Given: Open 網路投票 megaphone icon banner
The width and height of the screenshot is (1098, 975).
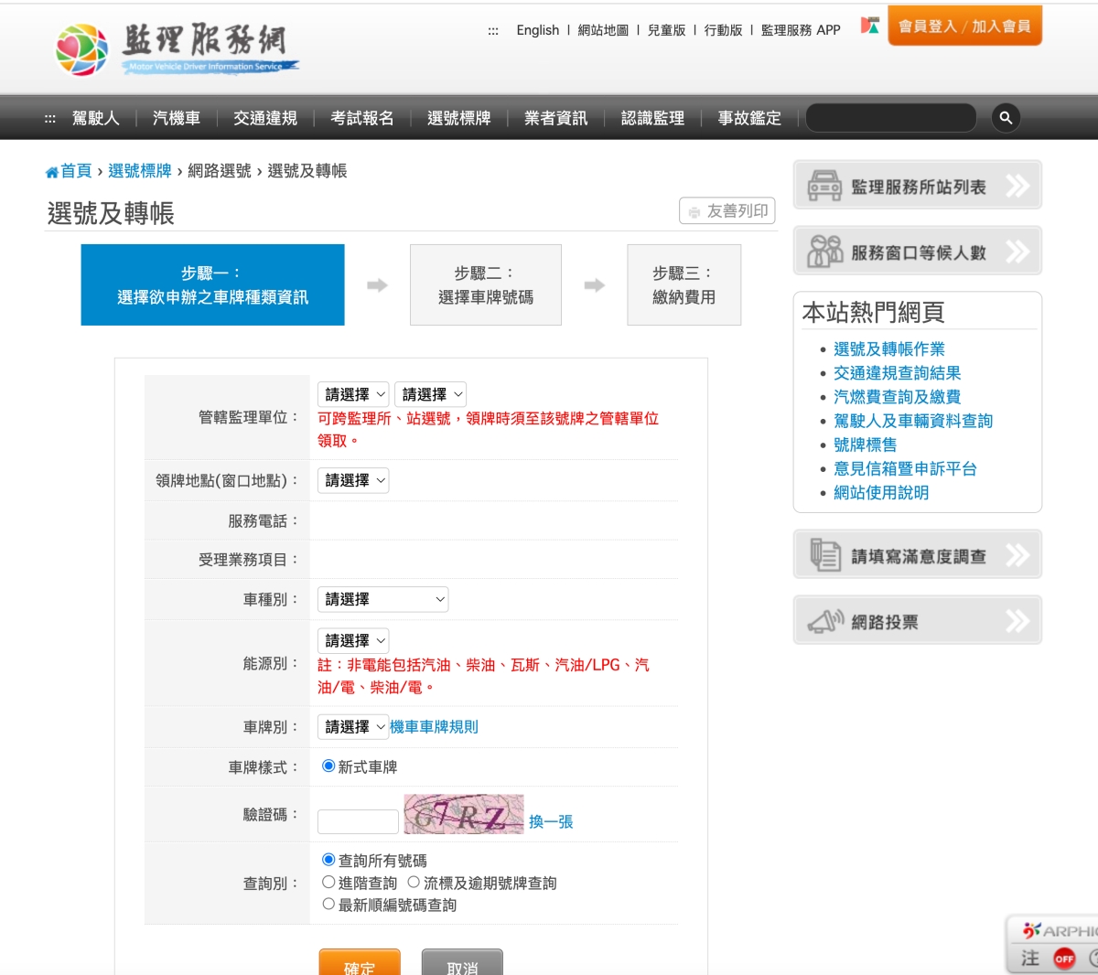Looking at the screenshot, I should (824, 621).
